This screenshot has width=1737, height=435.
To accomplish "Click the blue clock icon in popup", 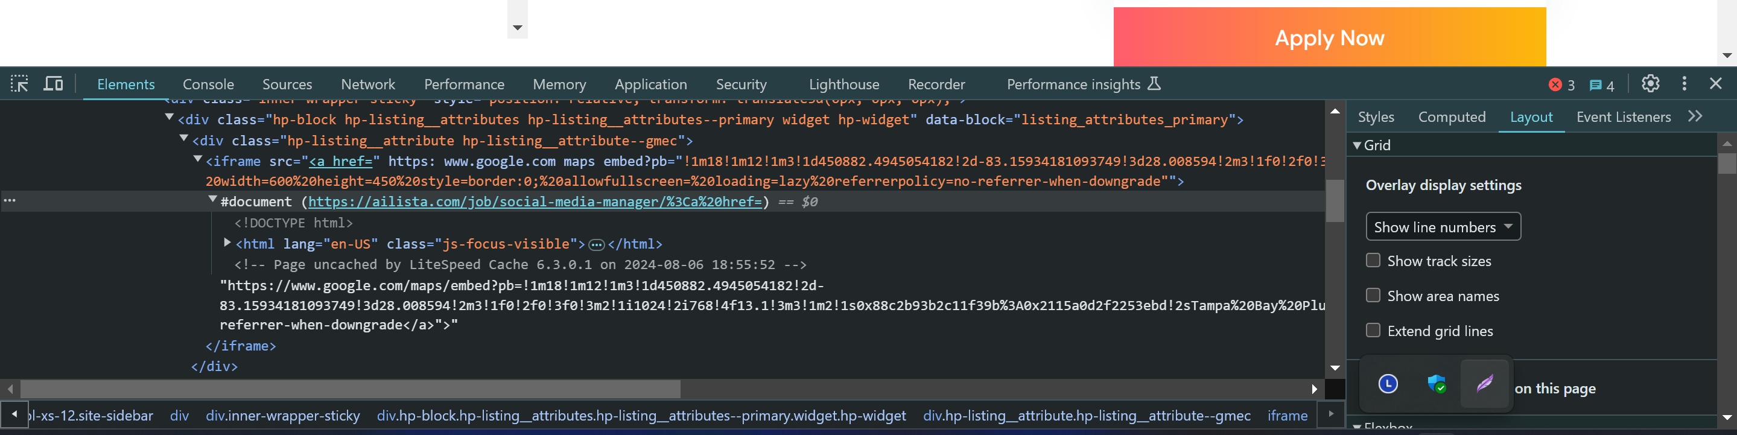I will [x=1388, y=384].
